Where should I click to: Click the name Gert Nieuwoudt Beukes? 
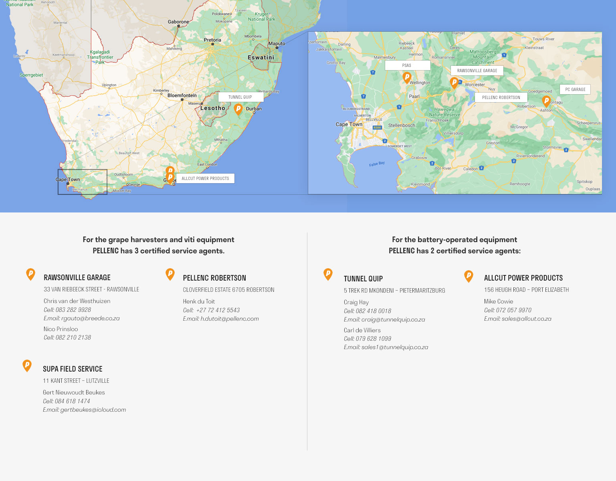coord(74,392)
